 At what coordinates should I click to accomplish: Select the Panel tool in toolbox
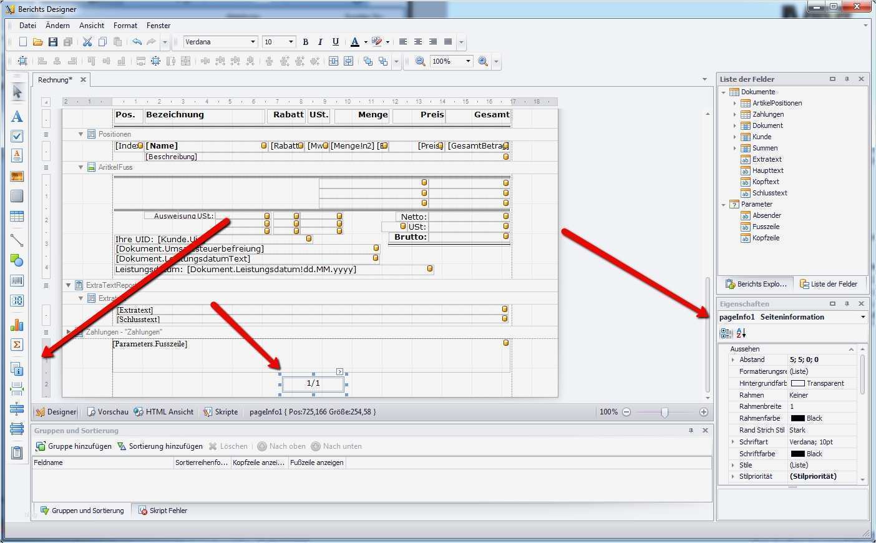pyautogui.click(x=17, y=196)
